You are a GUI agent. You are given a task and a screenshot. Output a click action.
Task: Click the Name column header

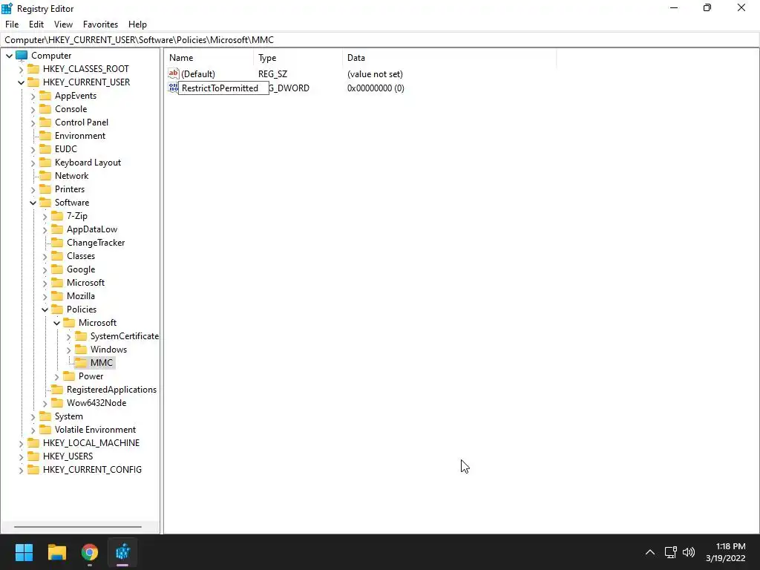tap(209, 58)
